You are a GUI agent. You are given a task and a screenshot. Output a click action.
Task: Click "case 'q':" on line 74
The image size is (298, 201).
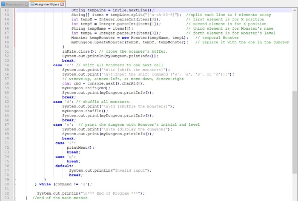66,157
